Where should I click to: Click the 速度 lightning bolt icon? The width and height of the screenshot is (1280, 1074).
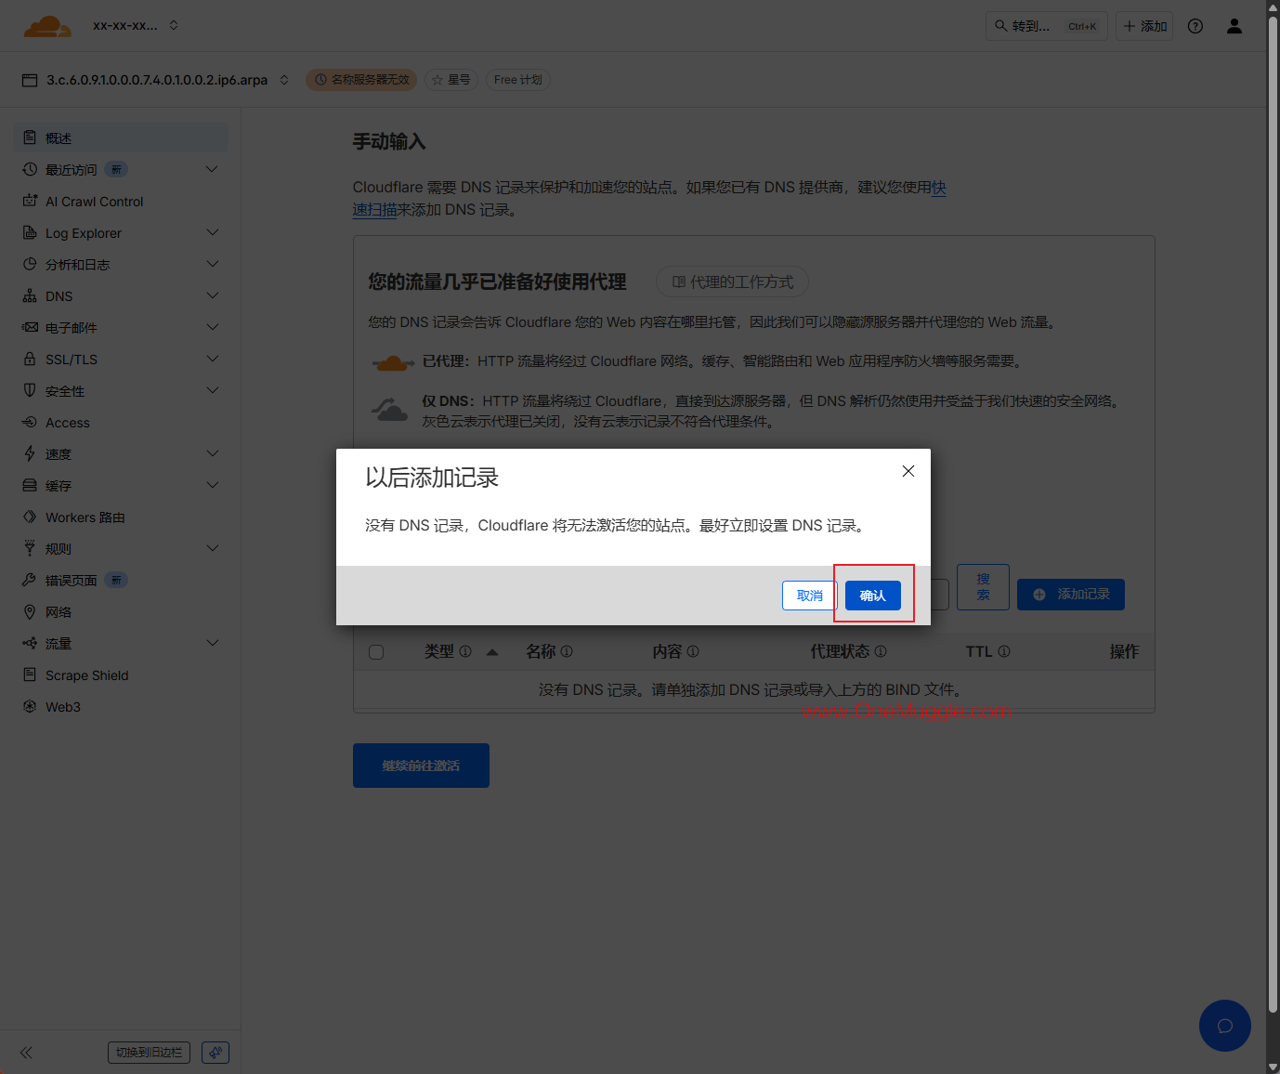coord(30,453)
